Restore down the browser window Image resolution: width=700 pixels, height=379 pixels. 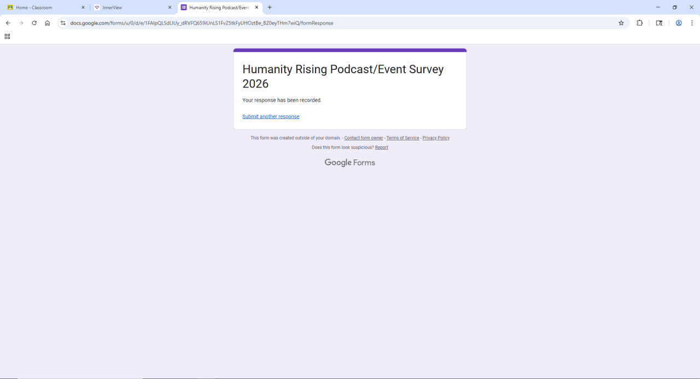tap(675, 7)
